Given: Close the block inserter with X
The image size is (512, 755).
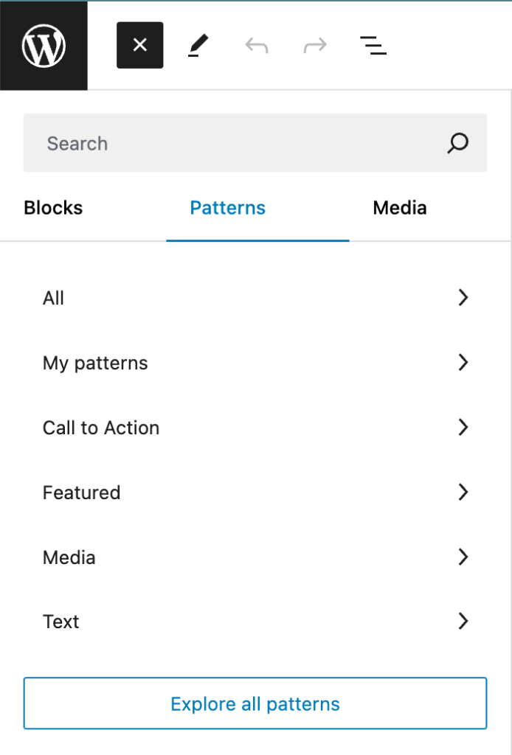Looking at the screenshot, I should click(x=139, y=45).
